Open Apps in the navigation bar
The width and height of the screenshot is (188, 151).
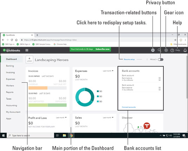point(9,118)
